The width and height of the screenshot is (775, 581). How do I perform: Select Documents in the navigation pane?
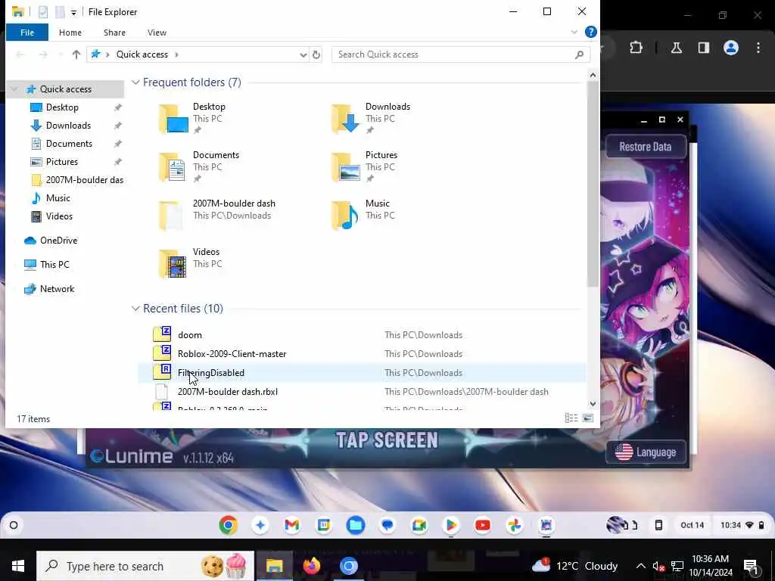pyautogui.click(x=69, y=144)
